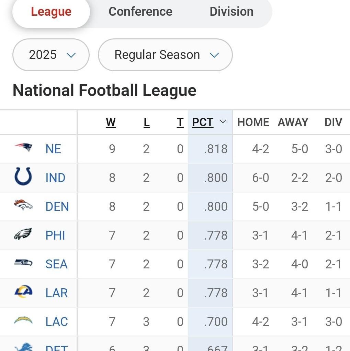The height and width of the screenshot is (351, 350).
Task: Switch to the Conference tab
Action: pos(140,12)
